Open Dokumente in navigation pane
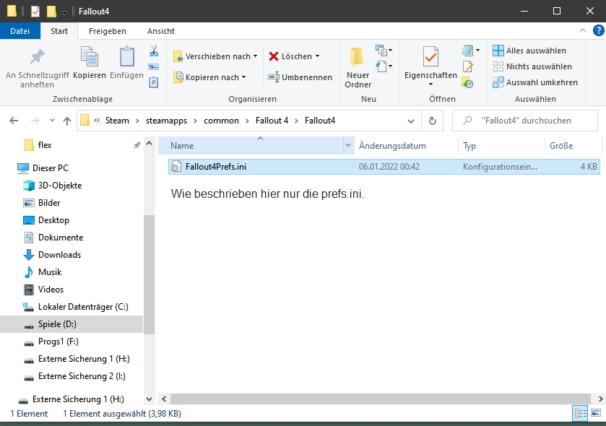Image resolution: width=606 pixels, height=426 pixels. [x=60, y=238]
